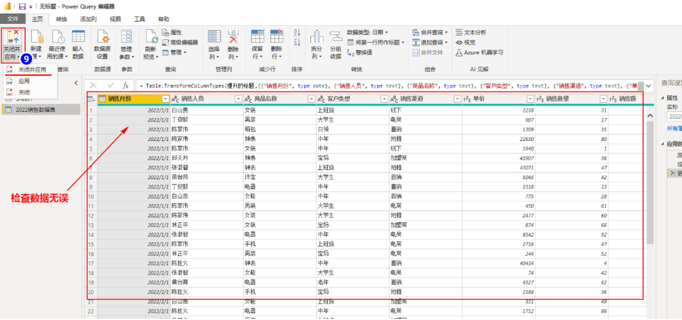
Task: Switch to the 视图 tab
Action: [115, 19]
